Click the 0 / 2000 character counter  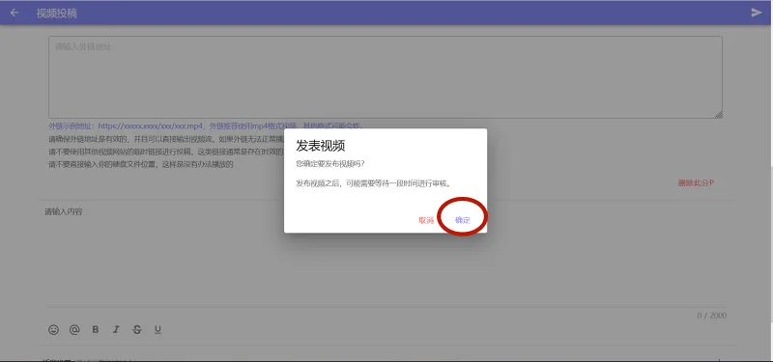click(711, 316)
